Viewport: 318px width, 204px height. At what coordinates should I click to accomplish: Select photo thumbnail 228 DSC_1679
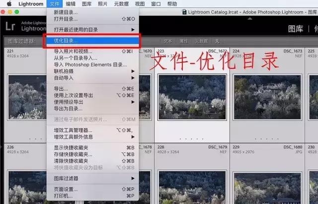[x=192, y=187]
